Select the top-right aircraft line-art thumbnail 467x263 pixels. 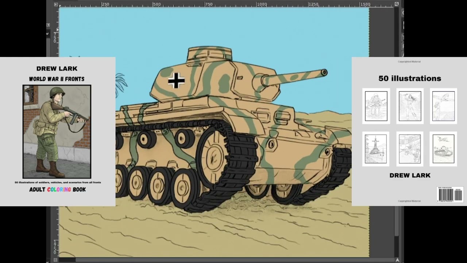[x=444, y=106]
